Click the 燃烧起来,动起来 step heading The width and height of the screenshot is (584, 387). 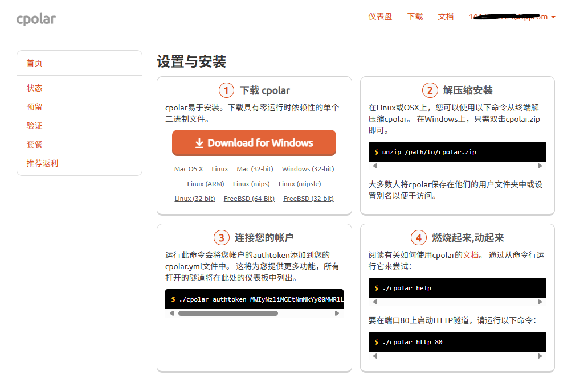pos(468,237)
